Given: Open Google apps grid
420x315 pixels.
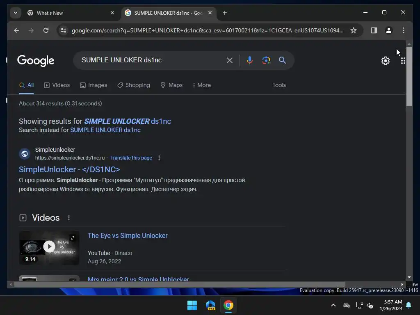Looking at the screenshot, I should click(x=403, y=61).
